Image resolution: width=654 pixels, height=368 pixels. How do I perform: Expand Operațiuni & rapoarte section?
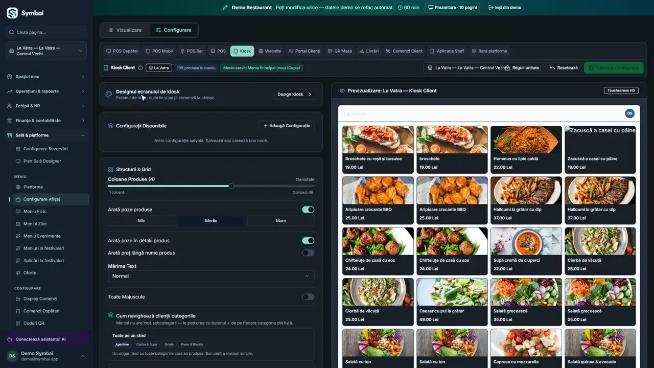pos(46,91)
